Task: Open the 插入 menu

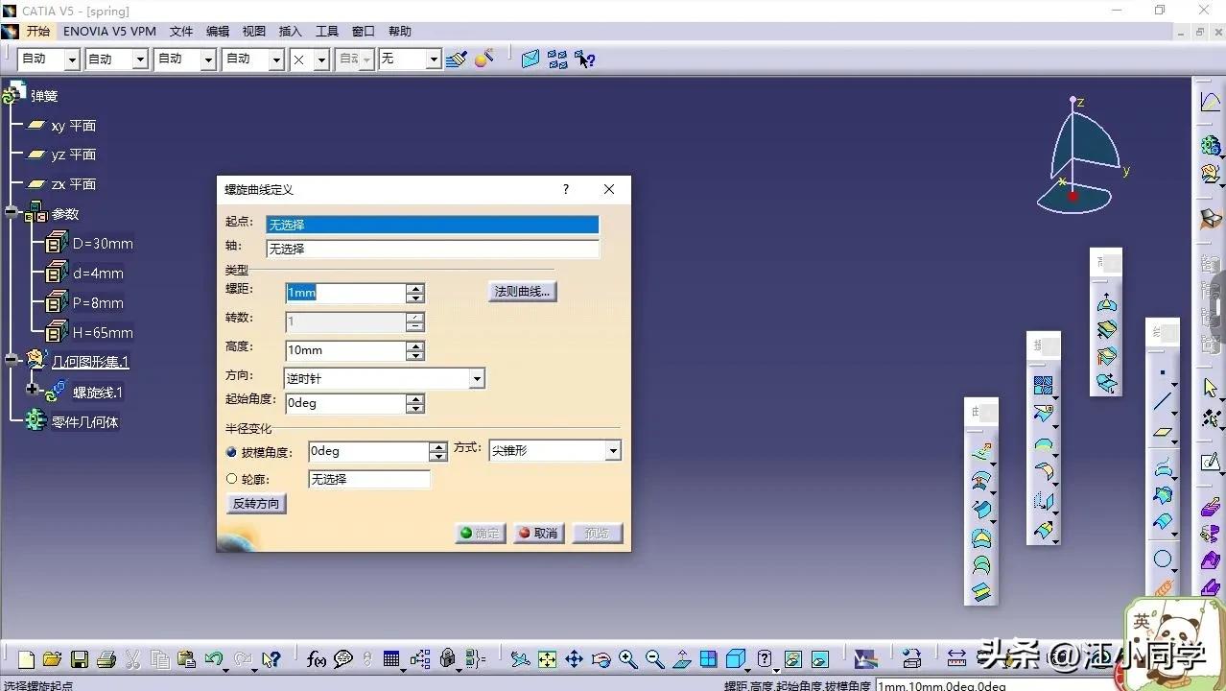Action: (x=290, y=32)
